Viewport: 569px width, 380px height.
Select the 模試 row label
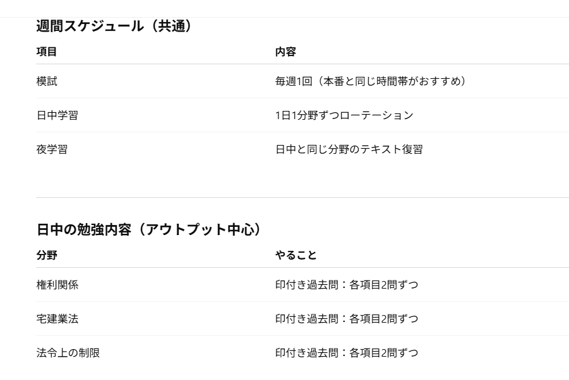pos(46,81)
